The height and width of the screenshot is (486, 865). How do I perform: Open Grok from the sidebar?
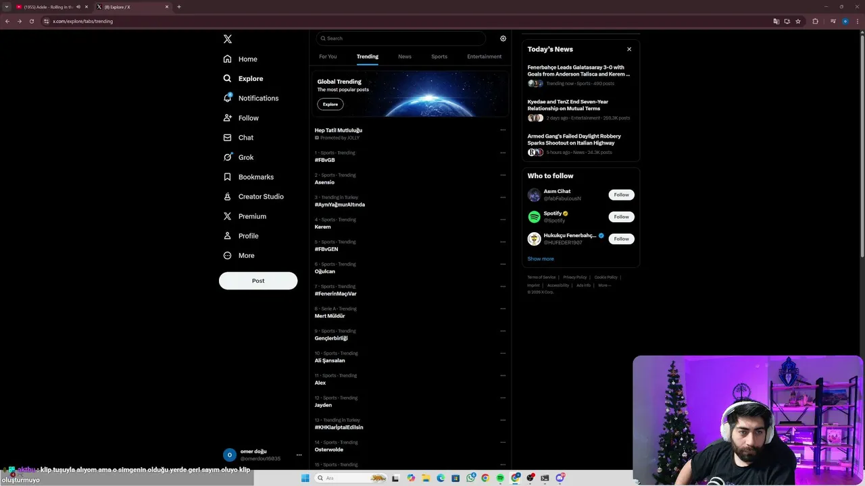(x=239, y=157)
